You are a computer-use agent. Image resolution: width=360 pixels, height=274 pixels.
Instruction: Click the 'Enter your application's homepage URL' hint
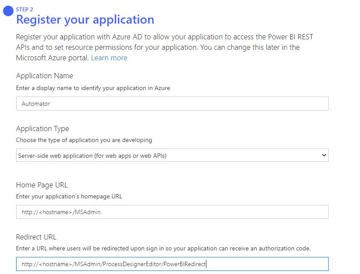click(x=69, y=196)
